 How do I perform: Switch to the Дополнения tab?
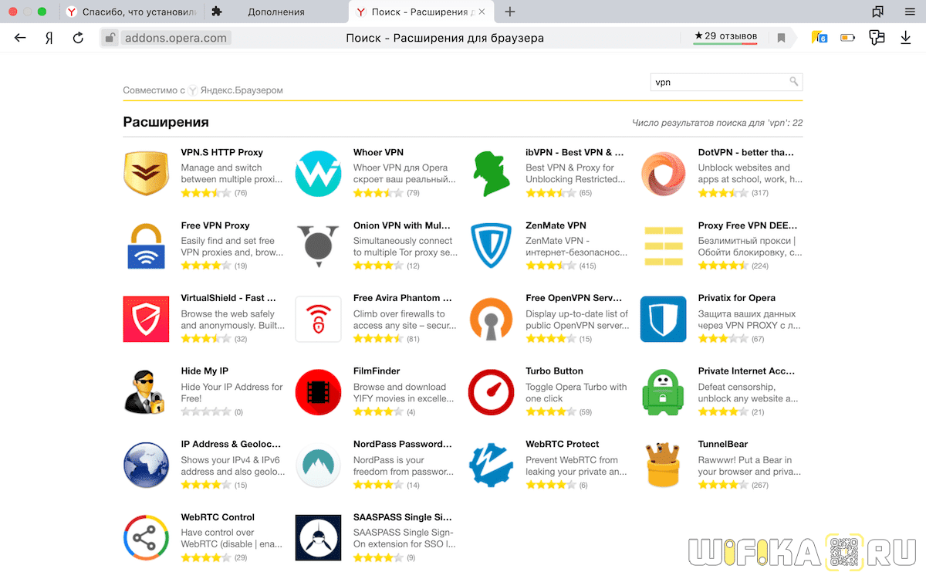click(275, 12)
